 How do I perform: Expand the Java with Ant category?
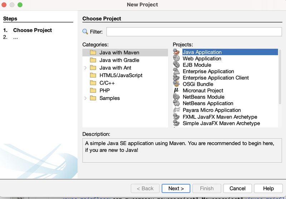pyautogui.click(x=85, y=68)
